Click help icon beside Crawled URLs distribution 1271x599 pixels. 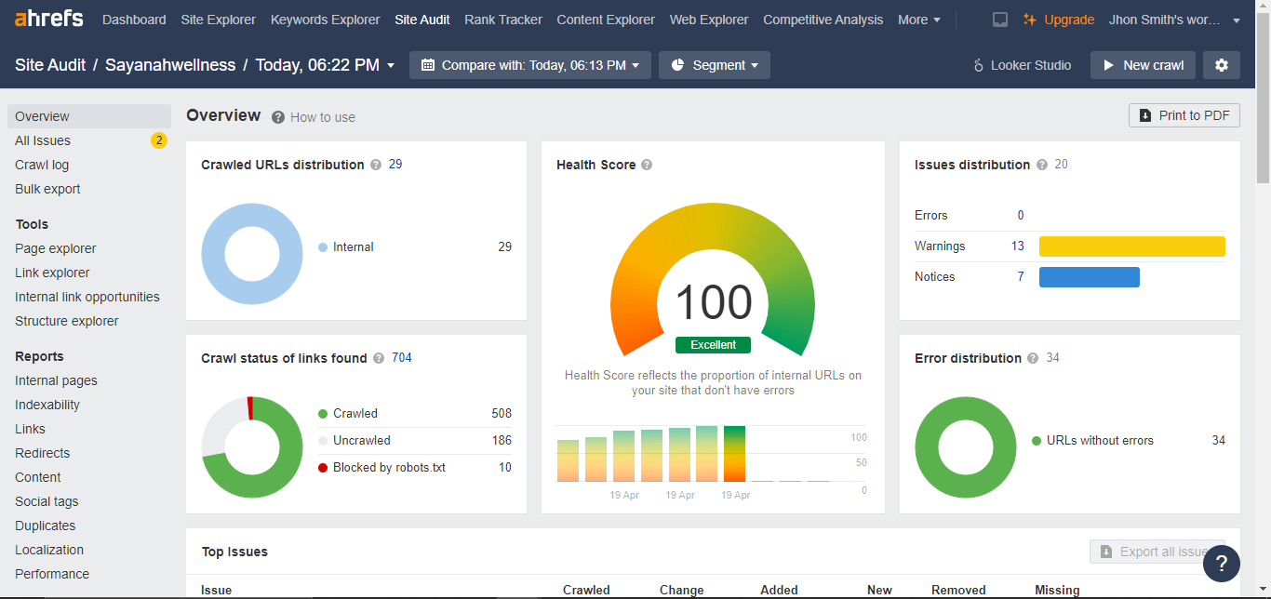pos(376,165)
